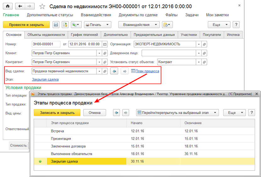261x177 pixels.
Task: Open the reports icon dropdown next to Взаимодействия
Action: tap(167, 25)
